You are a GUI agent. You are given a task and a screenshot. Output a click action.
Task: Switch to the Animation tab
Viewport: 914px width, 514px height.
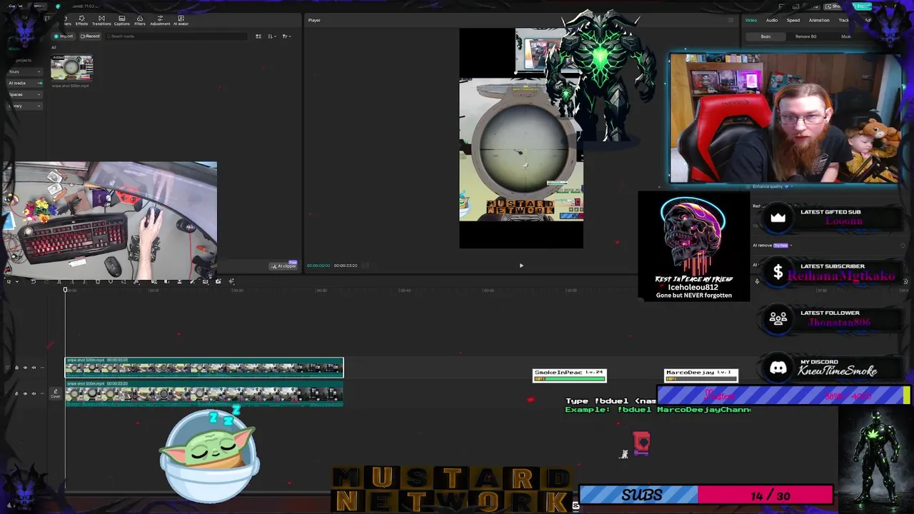click(819, 20)
